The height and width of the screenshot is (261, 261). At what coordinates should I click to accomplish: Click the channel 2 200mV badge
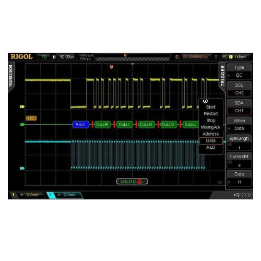click(64, 195)
